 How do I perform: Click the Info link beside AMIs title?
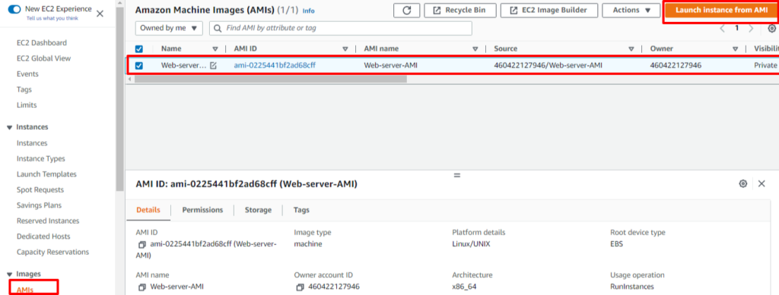tap(309, 11)
